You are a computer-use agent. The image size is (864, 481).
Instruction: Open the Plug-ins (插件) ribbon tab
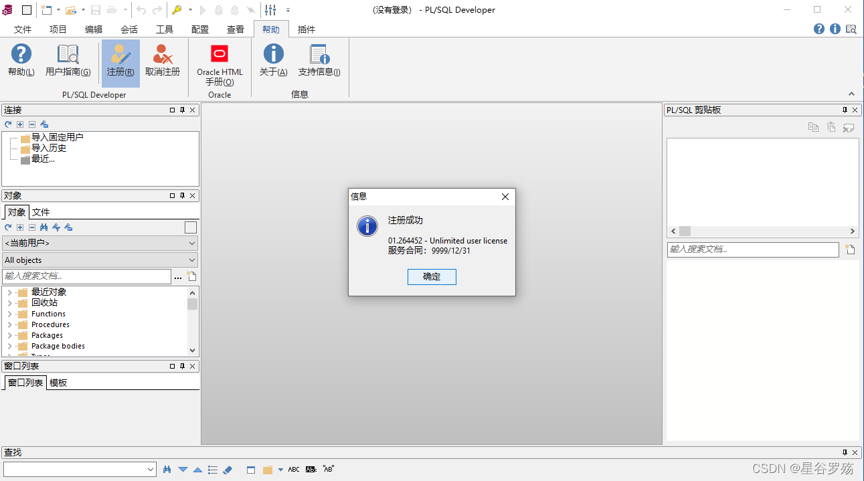tap(307, 29)
